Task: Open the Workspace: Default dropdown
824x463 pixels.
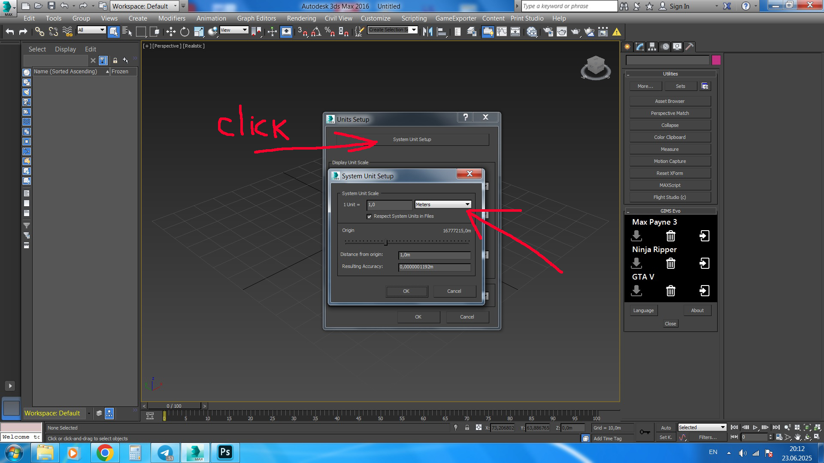Action: (145, 6)
